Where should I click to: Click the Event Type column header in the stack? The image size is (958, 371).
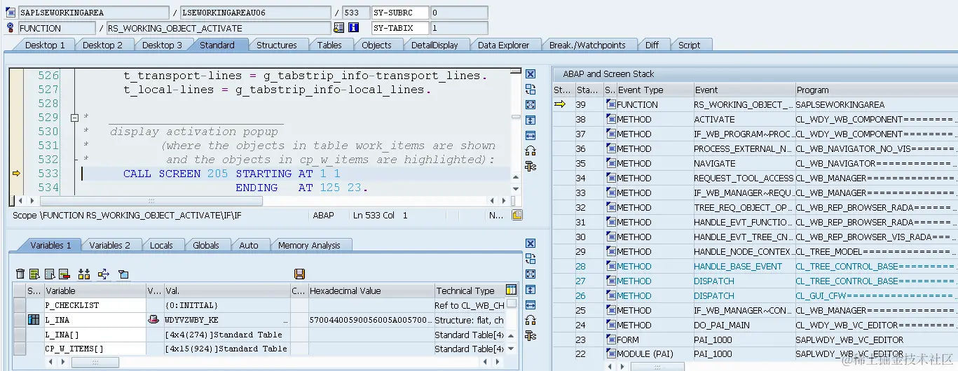click(x=653, y=90)
